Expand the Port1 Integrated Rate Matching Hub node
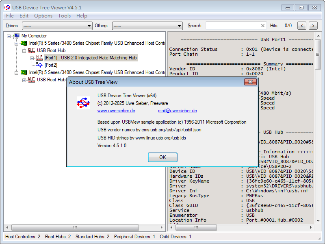 tap(32, 57)
